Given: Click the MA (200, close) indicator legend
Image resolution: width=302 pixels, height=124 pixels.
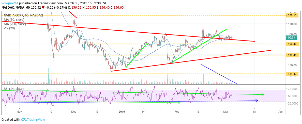Looking at the screenshot, I should (15, 24).
